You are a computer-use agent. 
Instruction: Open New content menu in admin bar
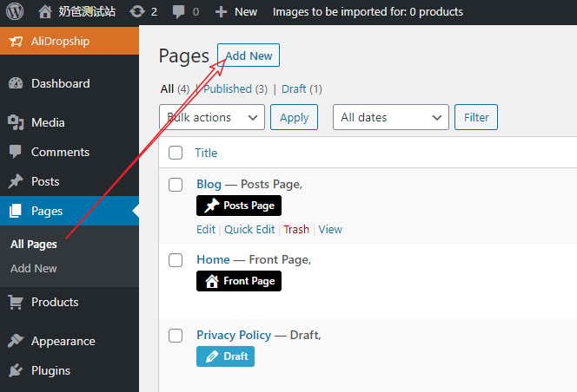(x=236, y=11)
